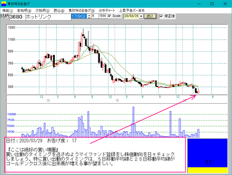Viewport: 232px width, 175px height.
Task: Click the 2500 volume axis label
Action: point(11,132)
